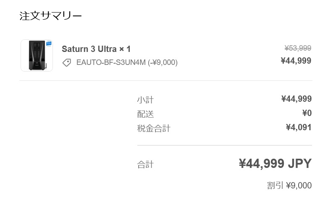Click the ¥0 shipping cost

pyautogui.click(x=307, y=113)
